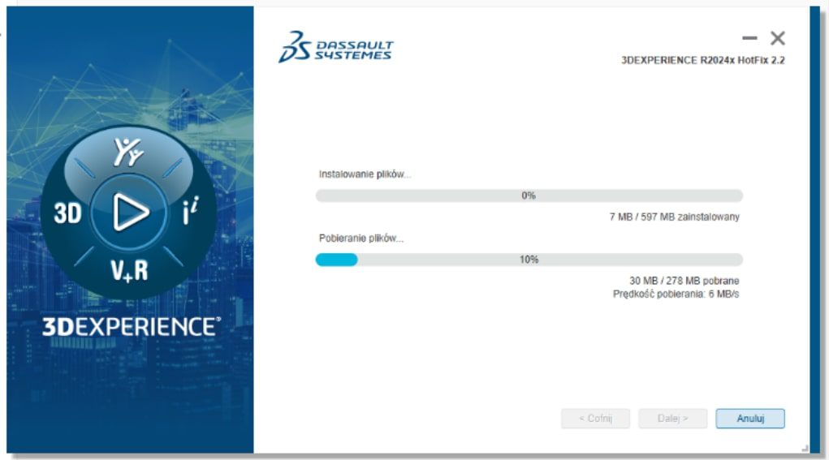Click the 3D quadrant of the compass
Screen dimensions: 829x460
pyautogui.click(x=67, y=213)
